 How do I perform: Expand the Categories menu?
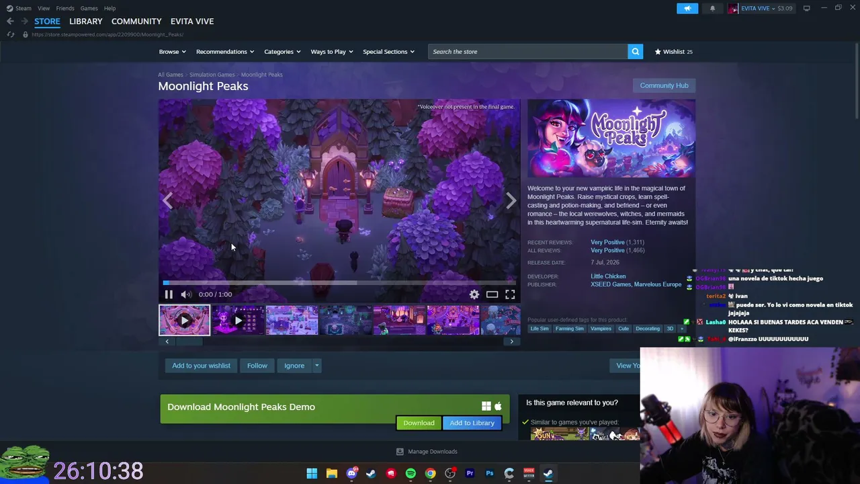click(282, 52)
